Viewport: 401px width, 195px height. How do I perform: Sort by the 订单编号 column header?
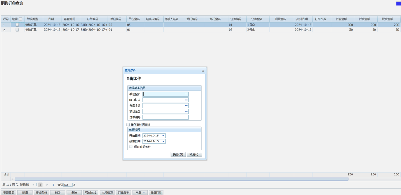[92, 19]
